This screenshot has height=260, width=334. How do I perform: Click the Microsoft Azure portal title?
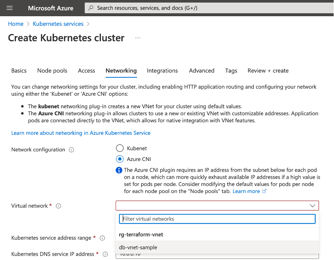pyautogui.click(x=51, y=8)
